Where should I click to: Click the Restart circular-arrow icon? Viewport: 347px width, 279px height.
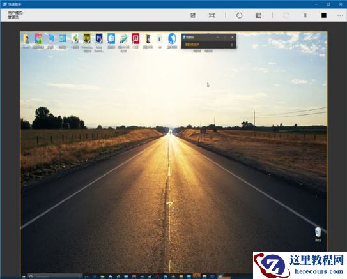[x=239, y=15]
